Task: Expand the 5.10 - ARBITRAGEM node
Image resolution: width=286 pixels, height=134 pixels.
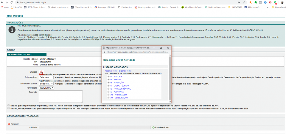Action: point(108,95)
